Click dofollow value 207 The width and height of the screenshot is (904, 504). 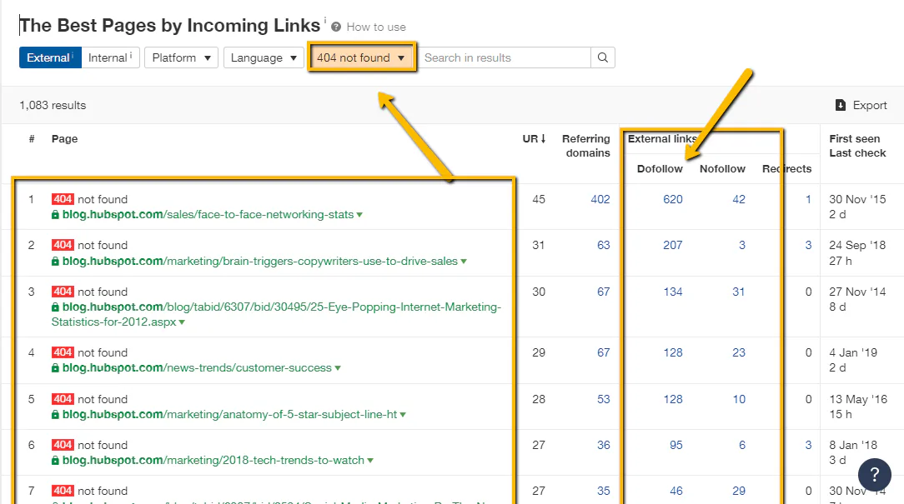pos(673,246)
